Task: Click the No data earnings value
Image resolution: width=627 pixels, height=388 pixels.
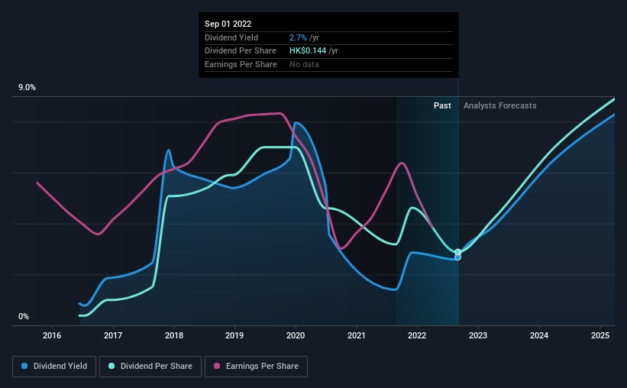Action: (x=304, y=64)
